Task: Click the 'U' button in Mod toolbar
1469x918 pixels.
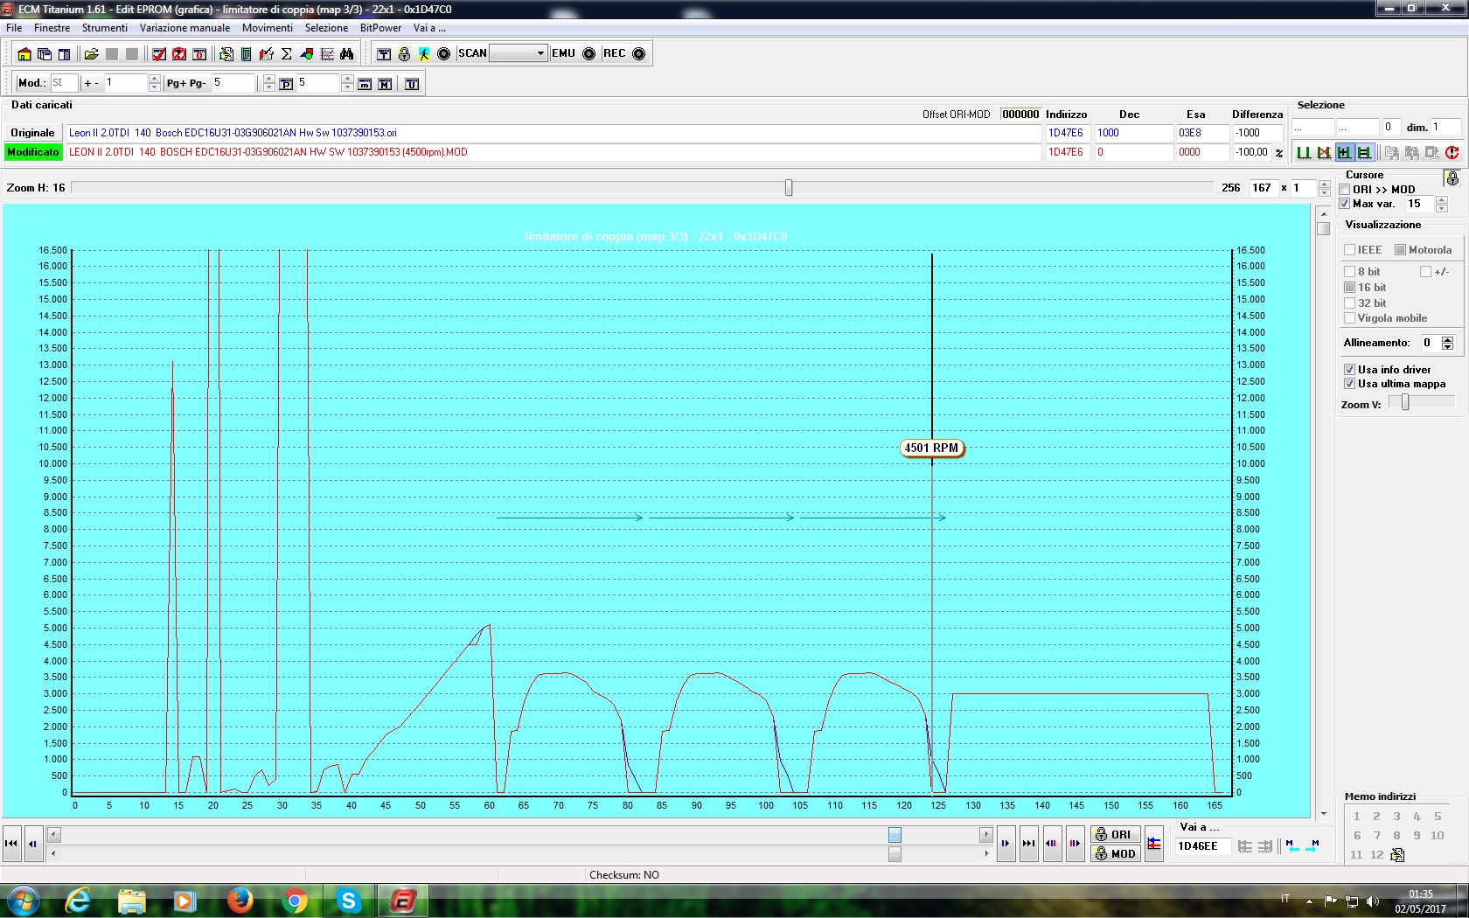Action: coord(412,84)
